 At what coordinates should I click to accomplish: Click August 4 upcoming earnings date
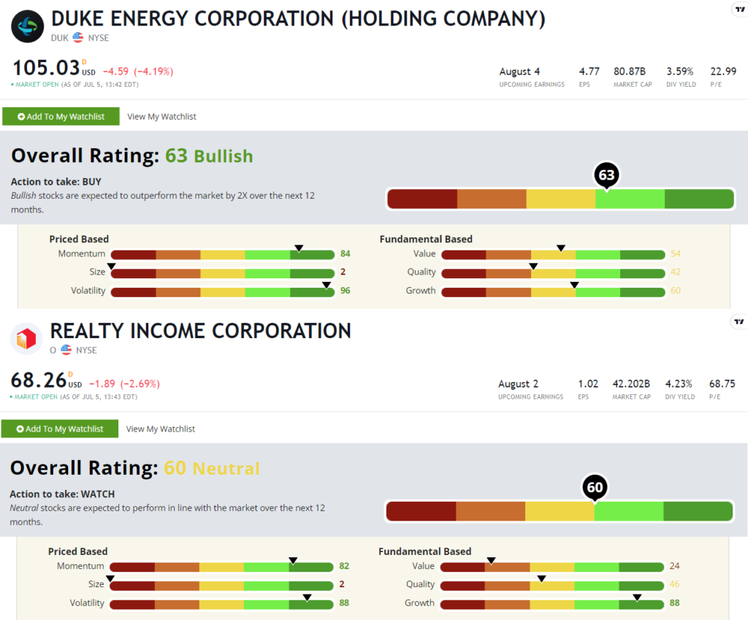[x=519, y=72]
